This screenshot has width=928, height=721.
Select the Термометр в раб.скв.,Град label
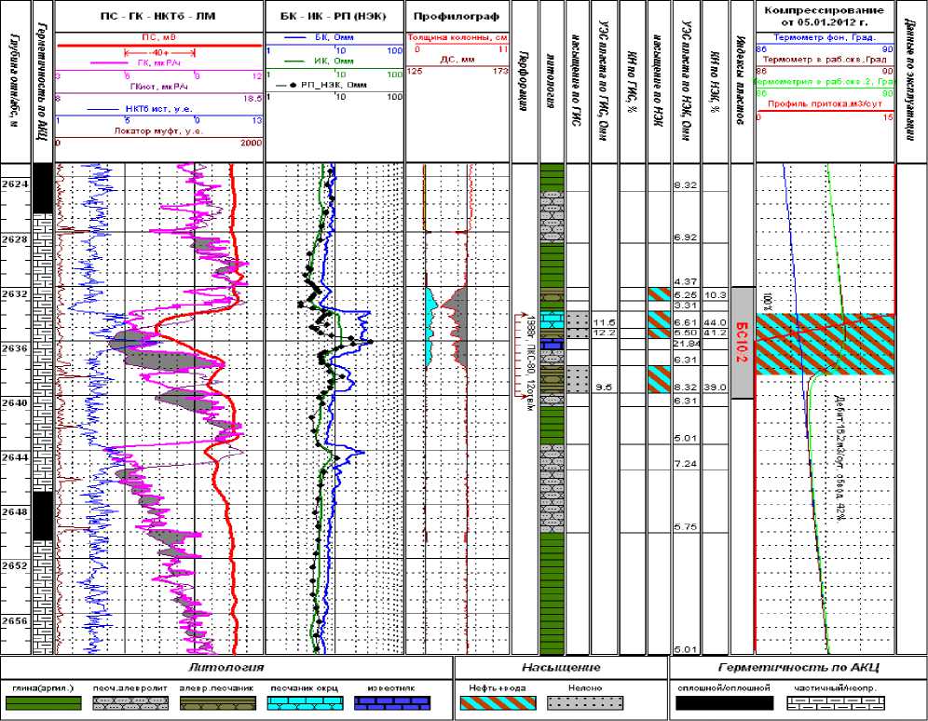(x=825, y=60)
